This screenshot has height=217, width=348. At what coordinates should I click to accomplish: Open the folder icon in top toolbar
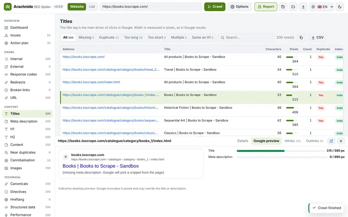[x=293, y=7]
